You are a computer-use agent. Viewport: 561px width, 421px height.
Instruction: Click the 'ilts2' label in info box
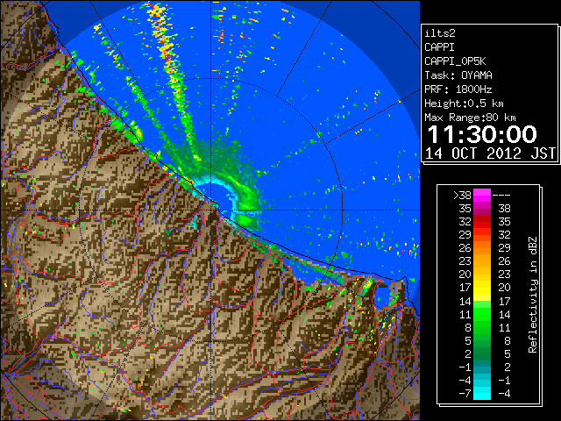point(440,33)
